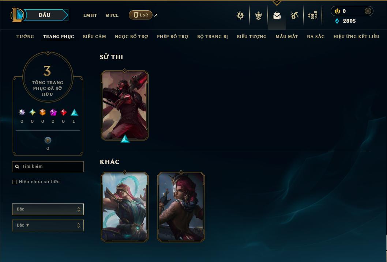The image size is (387, 262).
Task: Open the Store coins icon
Action: click(313, 15)
